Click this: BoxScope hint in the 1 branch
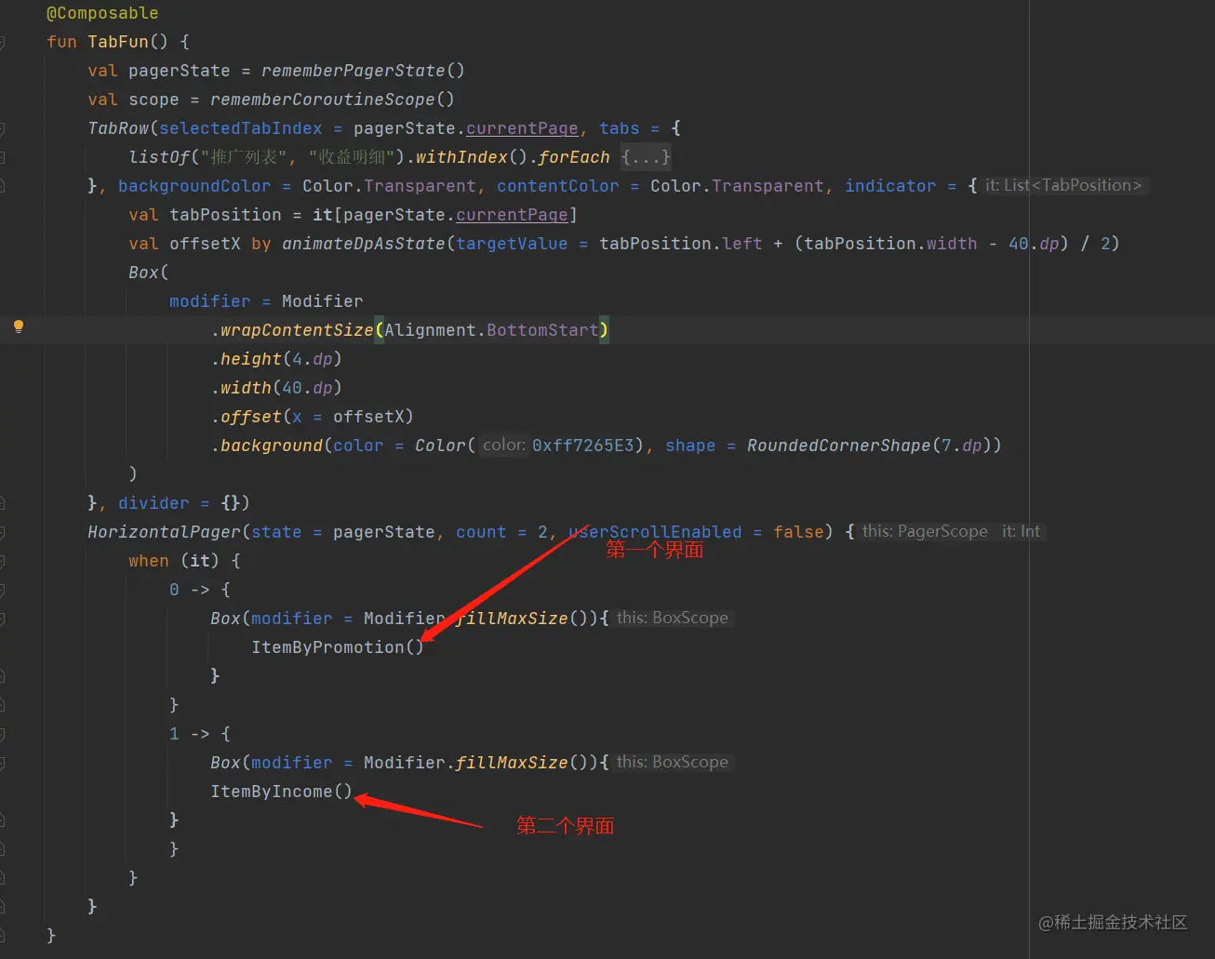 coord(673,762)
